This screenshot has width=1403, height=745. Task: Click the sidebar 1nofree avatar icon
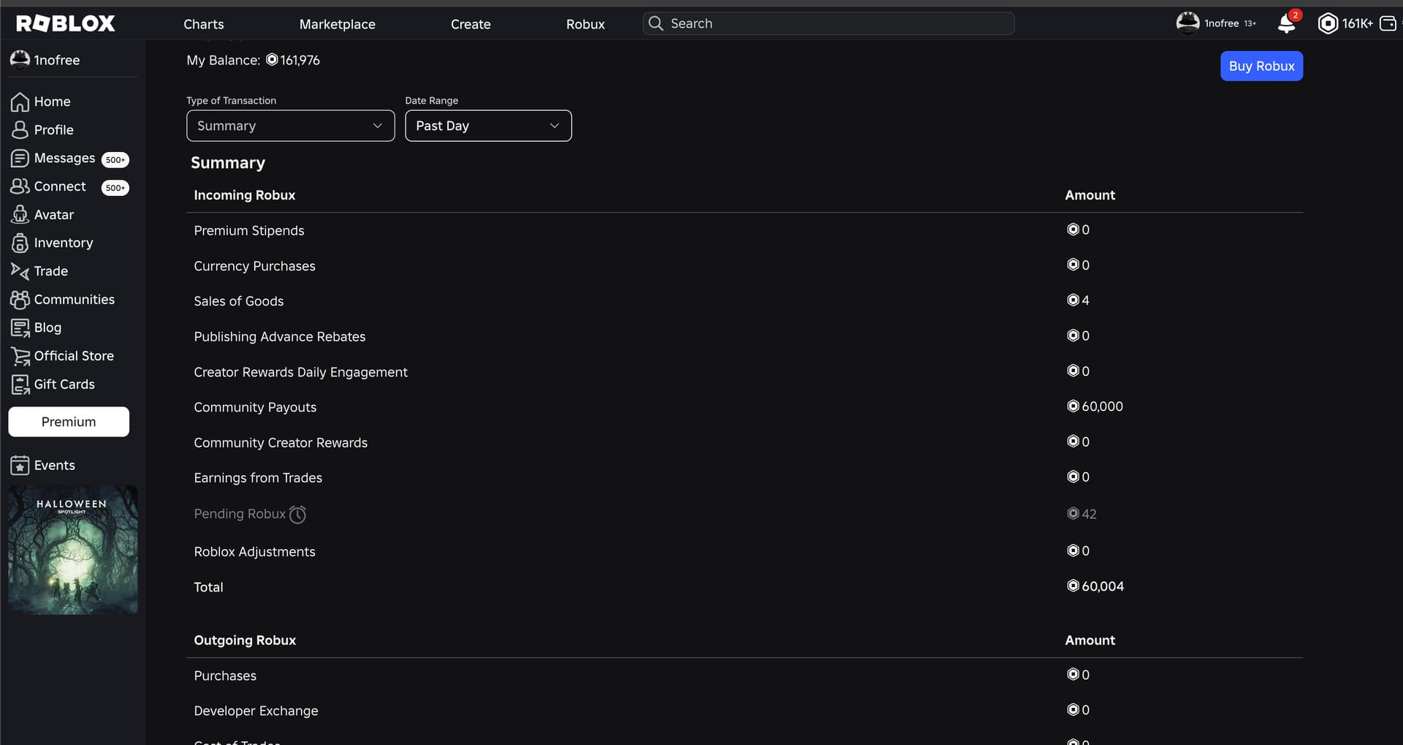(x=20, y=59)
